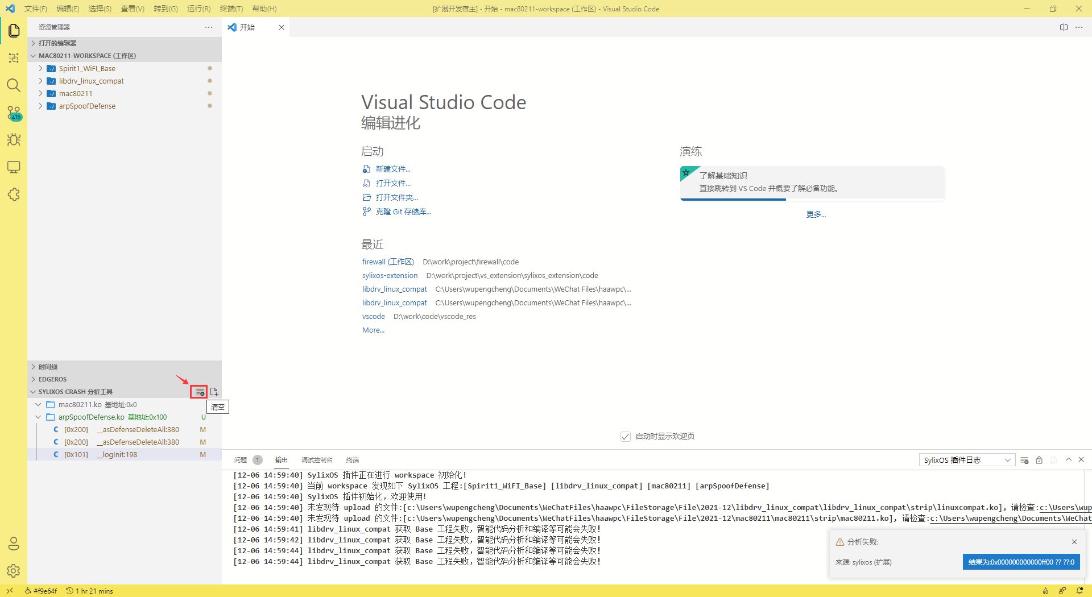
Task: Open Source Control with the 470 badge
Action: tap(14, 113)
